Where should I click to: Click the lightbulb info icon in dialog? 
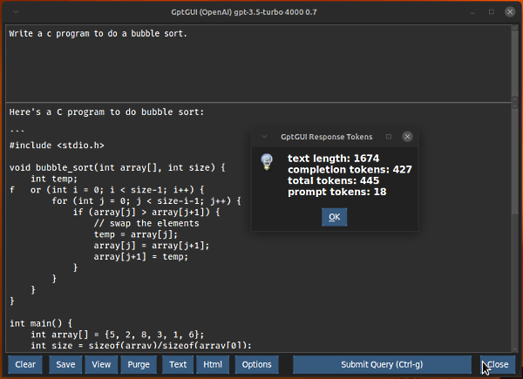pos(267,162)
